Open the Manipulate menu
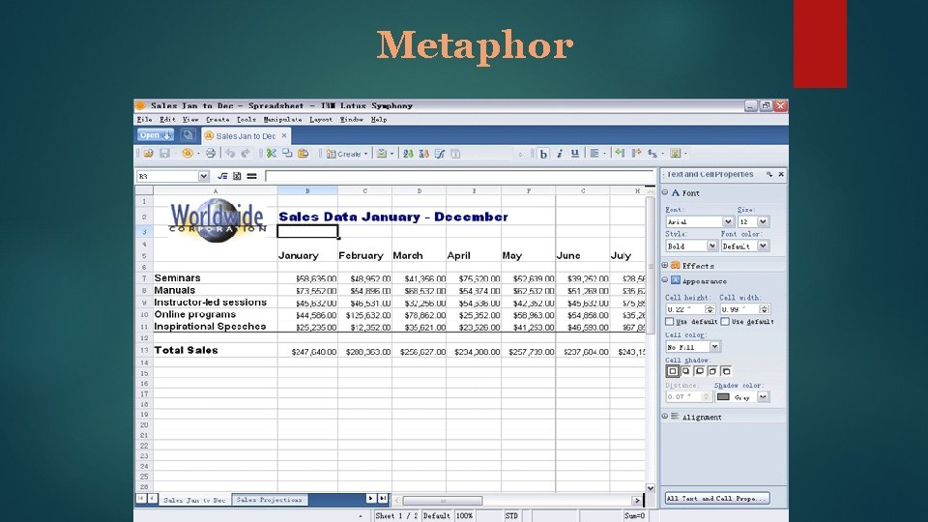 [x=282, y=120]
